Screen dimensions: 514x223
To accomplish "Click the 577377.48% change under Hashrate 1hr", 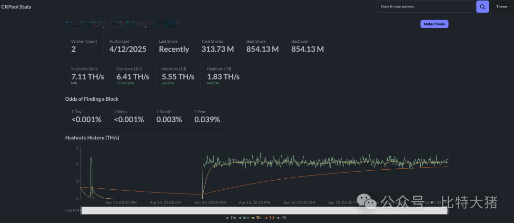I will 125,83.
